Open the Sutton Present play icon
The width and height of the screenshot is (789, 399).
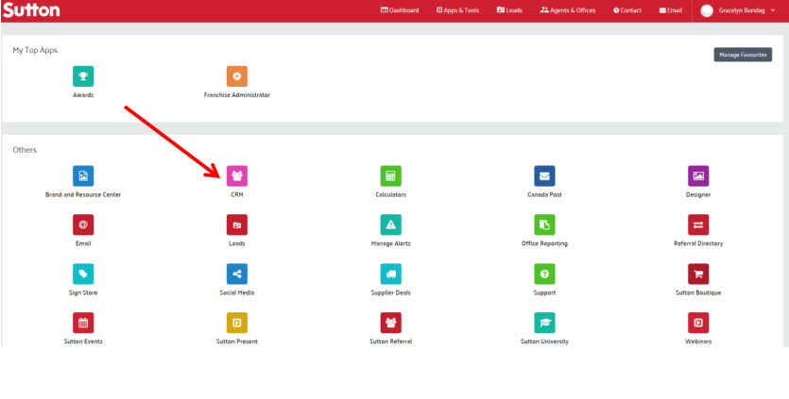[237, 323]
